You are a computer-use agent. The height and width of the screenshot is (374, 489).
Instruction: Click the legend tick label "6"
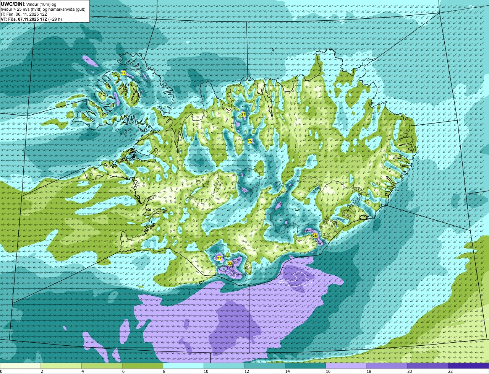pyautogui.click(x=123, y=371)
